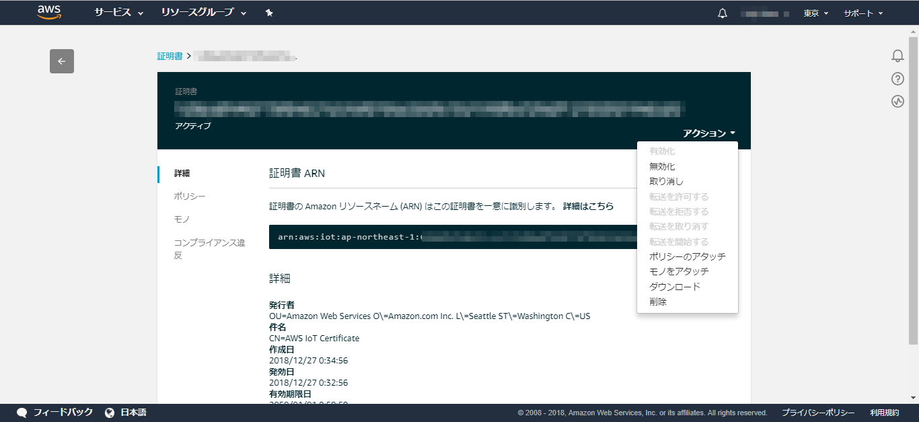Click the issuer OU=Amazon Web Services line
This screenshot has width=919, height=422.
click(430, 316)
